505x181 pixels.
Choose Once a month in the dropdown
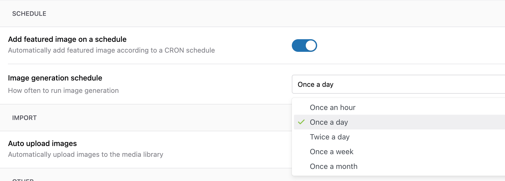[x=334, y=166]
